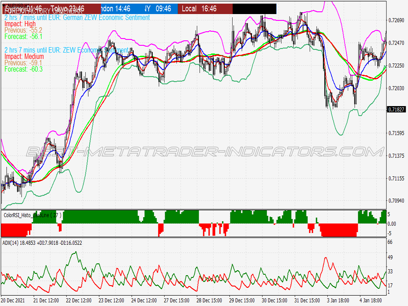The height and width of the screenshot is (306, 408).
Task: Select the ADX(14) indicator readout label
Action: [x=42, y=243]
